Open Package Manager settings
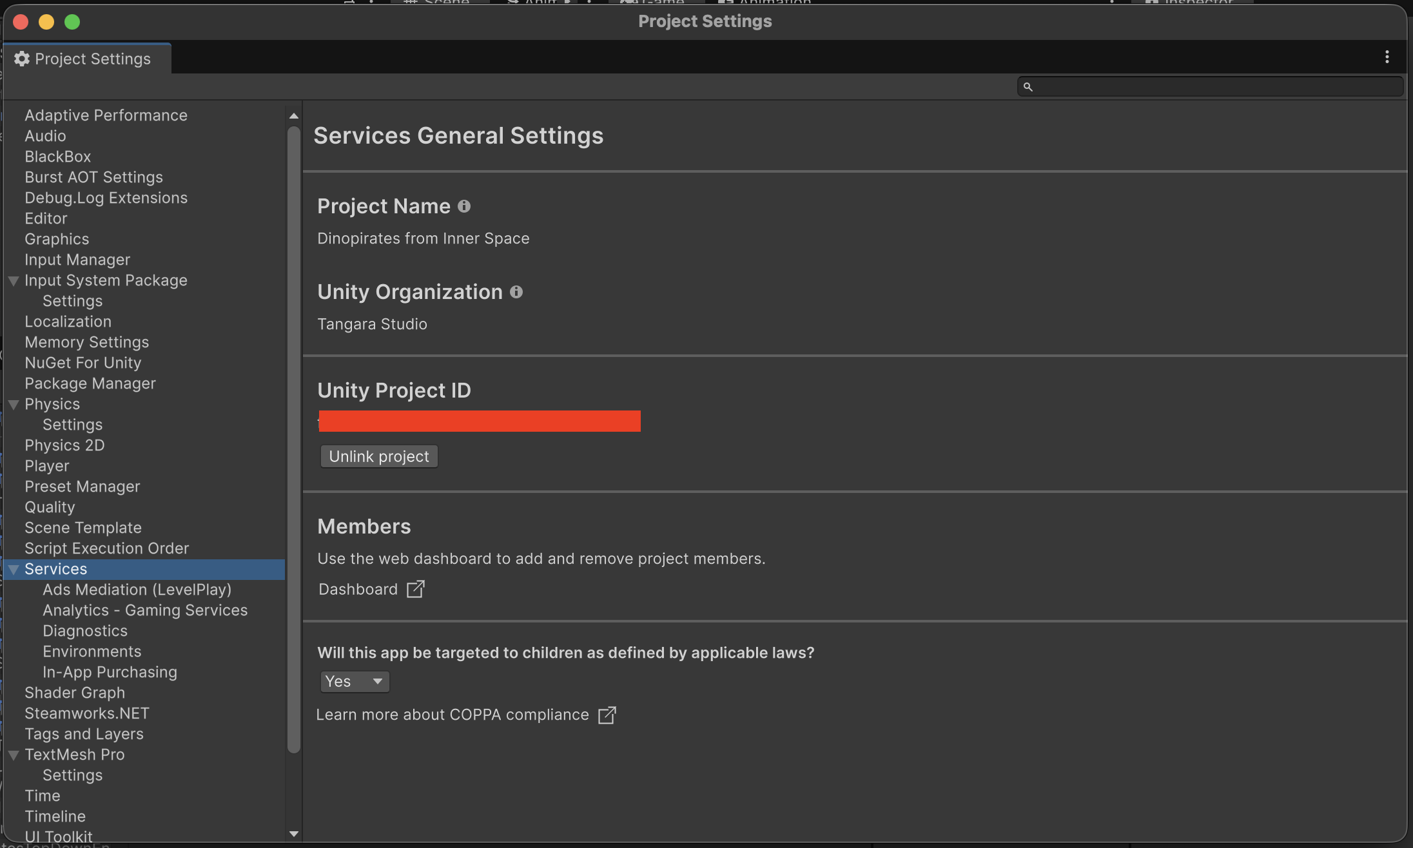The image size is (1413, 848). 90,383
